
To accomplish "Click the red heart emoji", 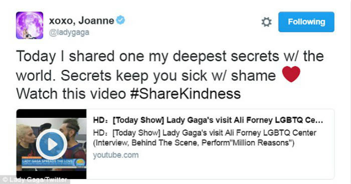I will pos(291,74).
